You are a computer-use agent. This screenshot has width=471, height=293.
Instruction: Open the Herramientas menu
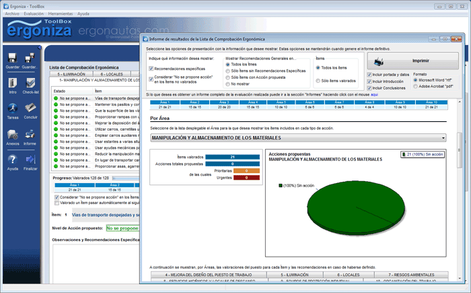click(x=61, y=13)
